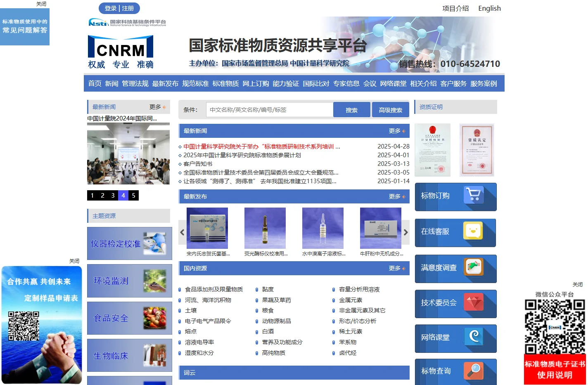This screenshot has width=588, height=385.
Task: Open the 生物临床 theme banner
Action: tap(130, 355)
